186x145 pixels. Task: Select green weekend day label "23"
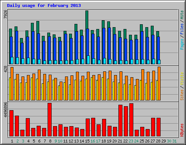[x=131, y=141]
